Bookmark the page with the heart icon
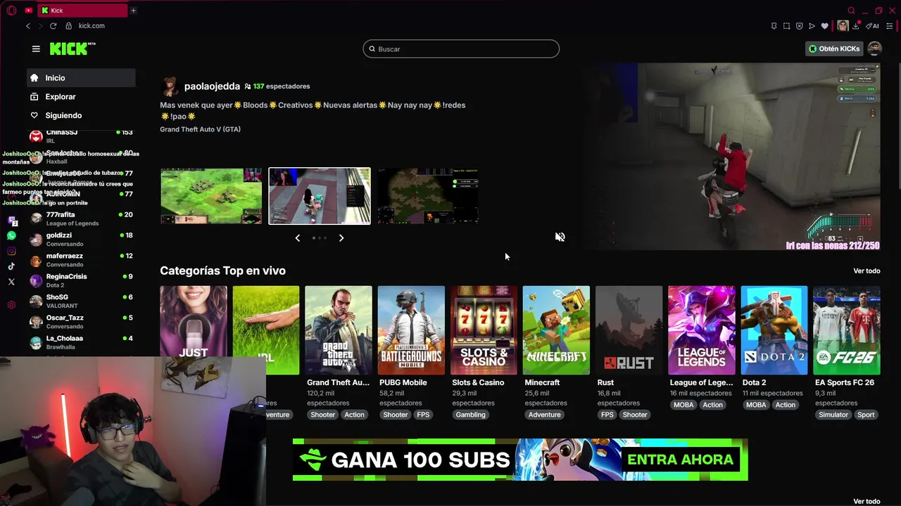The height and width of the screenshot is (506, 901). [x=824, y=26]
